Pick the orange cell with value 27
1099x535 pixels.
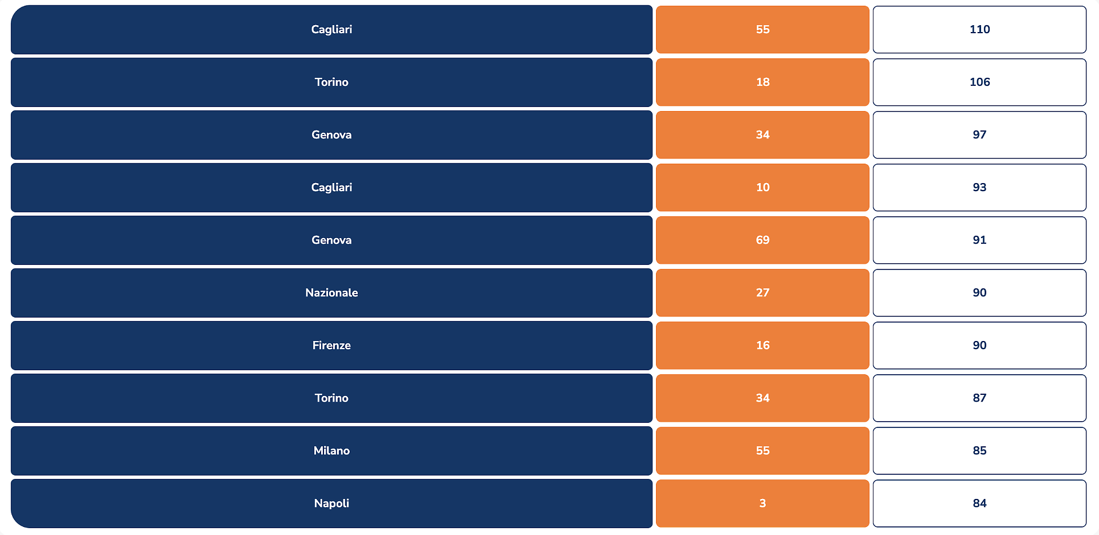[762, 293]
